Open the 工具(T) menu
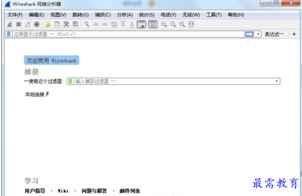 tap(214, 15)
